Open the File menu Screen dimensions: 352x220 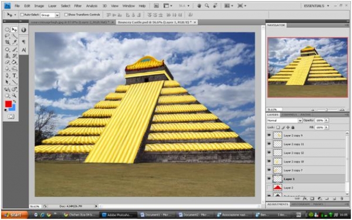pos(17,6)
